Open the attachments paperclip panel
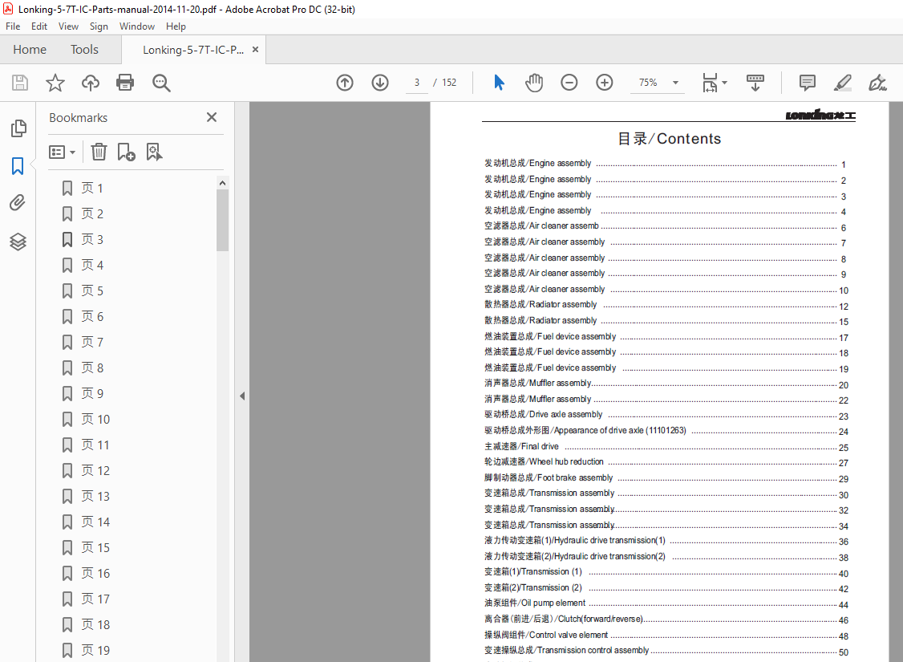The image size is (903, 662). 18,203
